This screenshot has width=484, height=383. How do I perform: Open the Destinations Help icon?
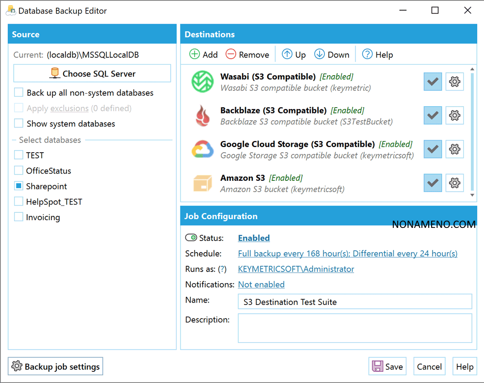coord(368,54)
